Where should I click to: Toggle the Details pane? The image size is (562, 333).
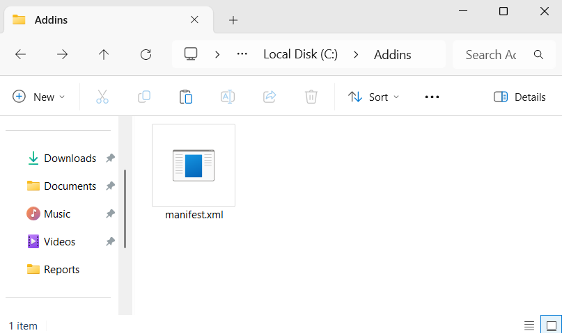tap(520, 97)
